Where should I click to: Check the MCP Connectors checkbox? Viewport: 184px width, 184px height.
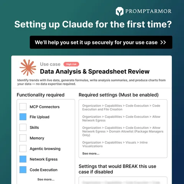coord(23,107)
